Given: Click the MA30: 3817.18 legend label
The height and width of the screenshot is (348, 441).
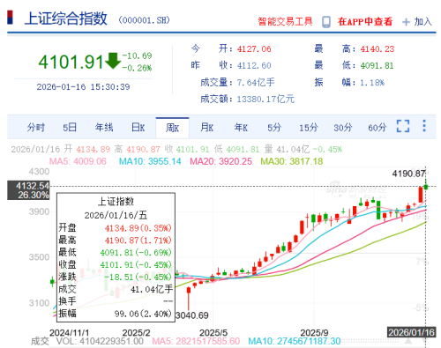Looking at the screenshot, I should point(292,161).
